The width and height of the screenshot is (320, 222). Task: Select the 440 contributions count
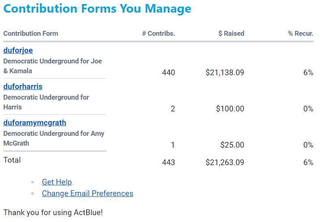[169, 72]
